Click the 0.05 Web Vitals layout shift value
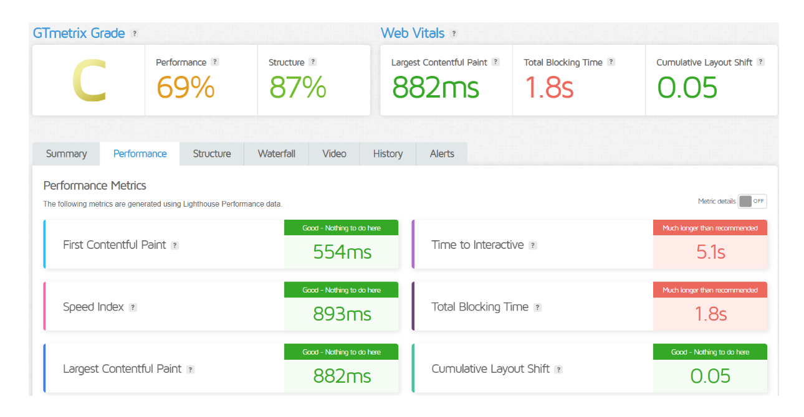Image resolution: width=804 pixels, height=417 pixels. click(x=687, y=87)
